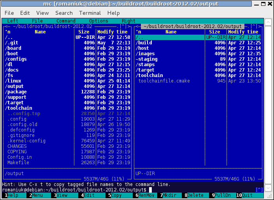
Task: Select COPYING file in left panel
Action: [67, 152]
